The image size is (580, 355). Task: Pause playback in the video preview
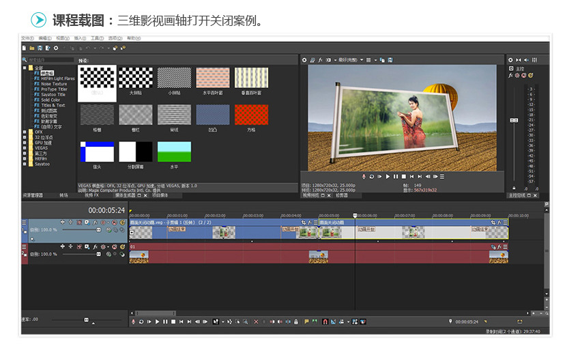tap(396, 177)
